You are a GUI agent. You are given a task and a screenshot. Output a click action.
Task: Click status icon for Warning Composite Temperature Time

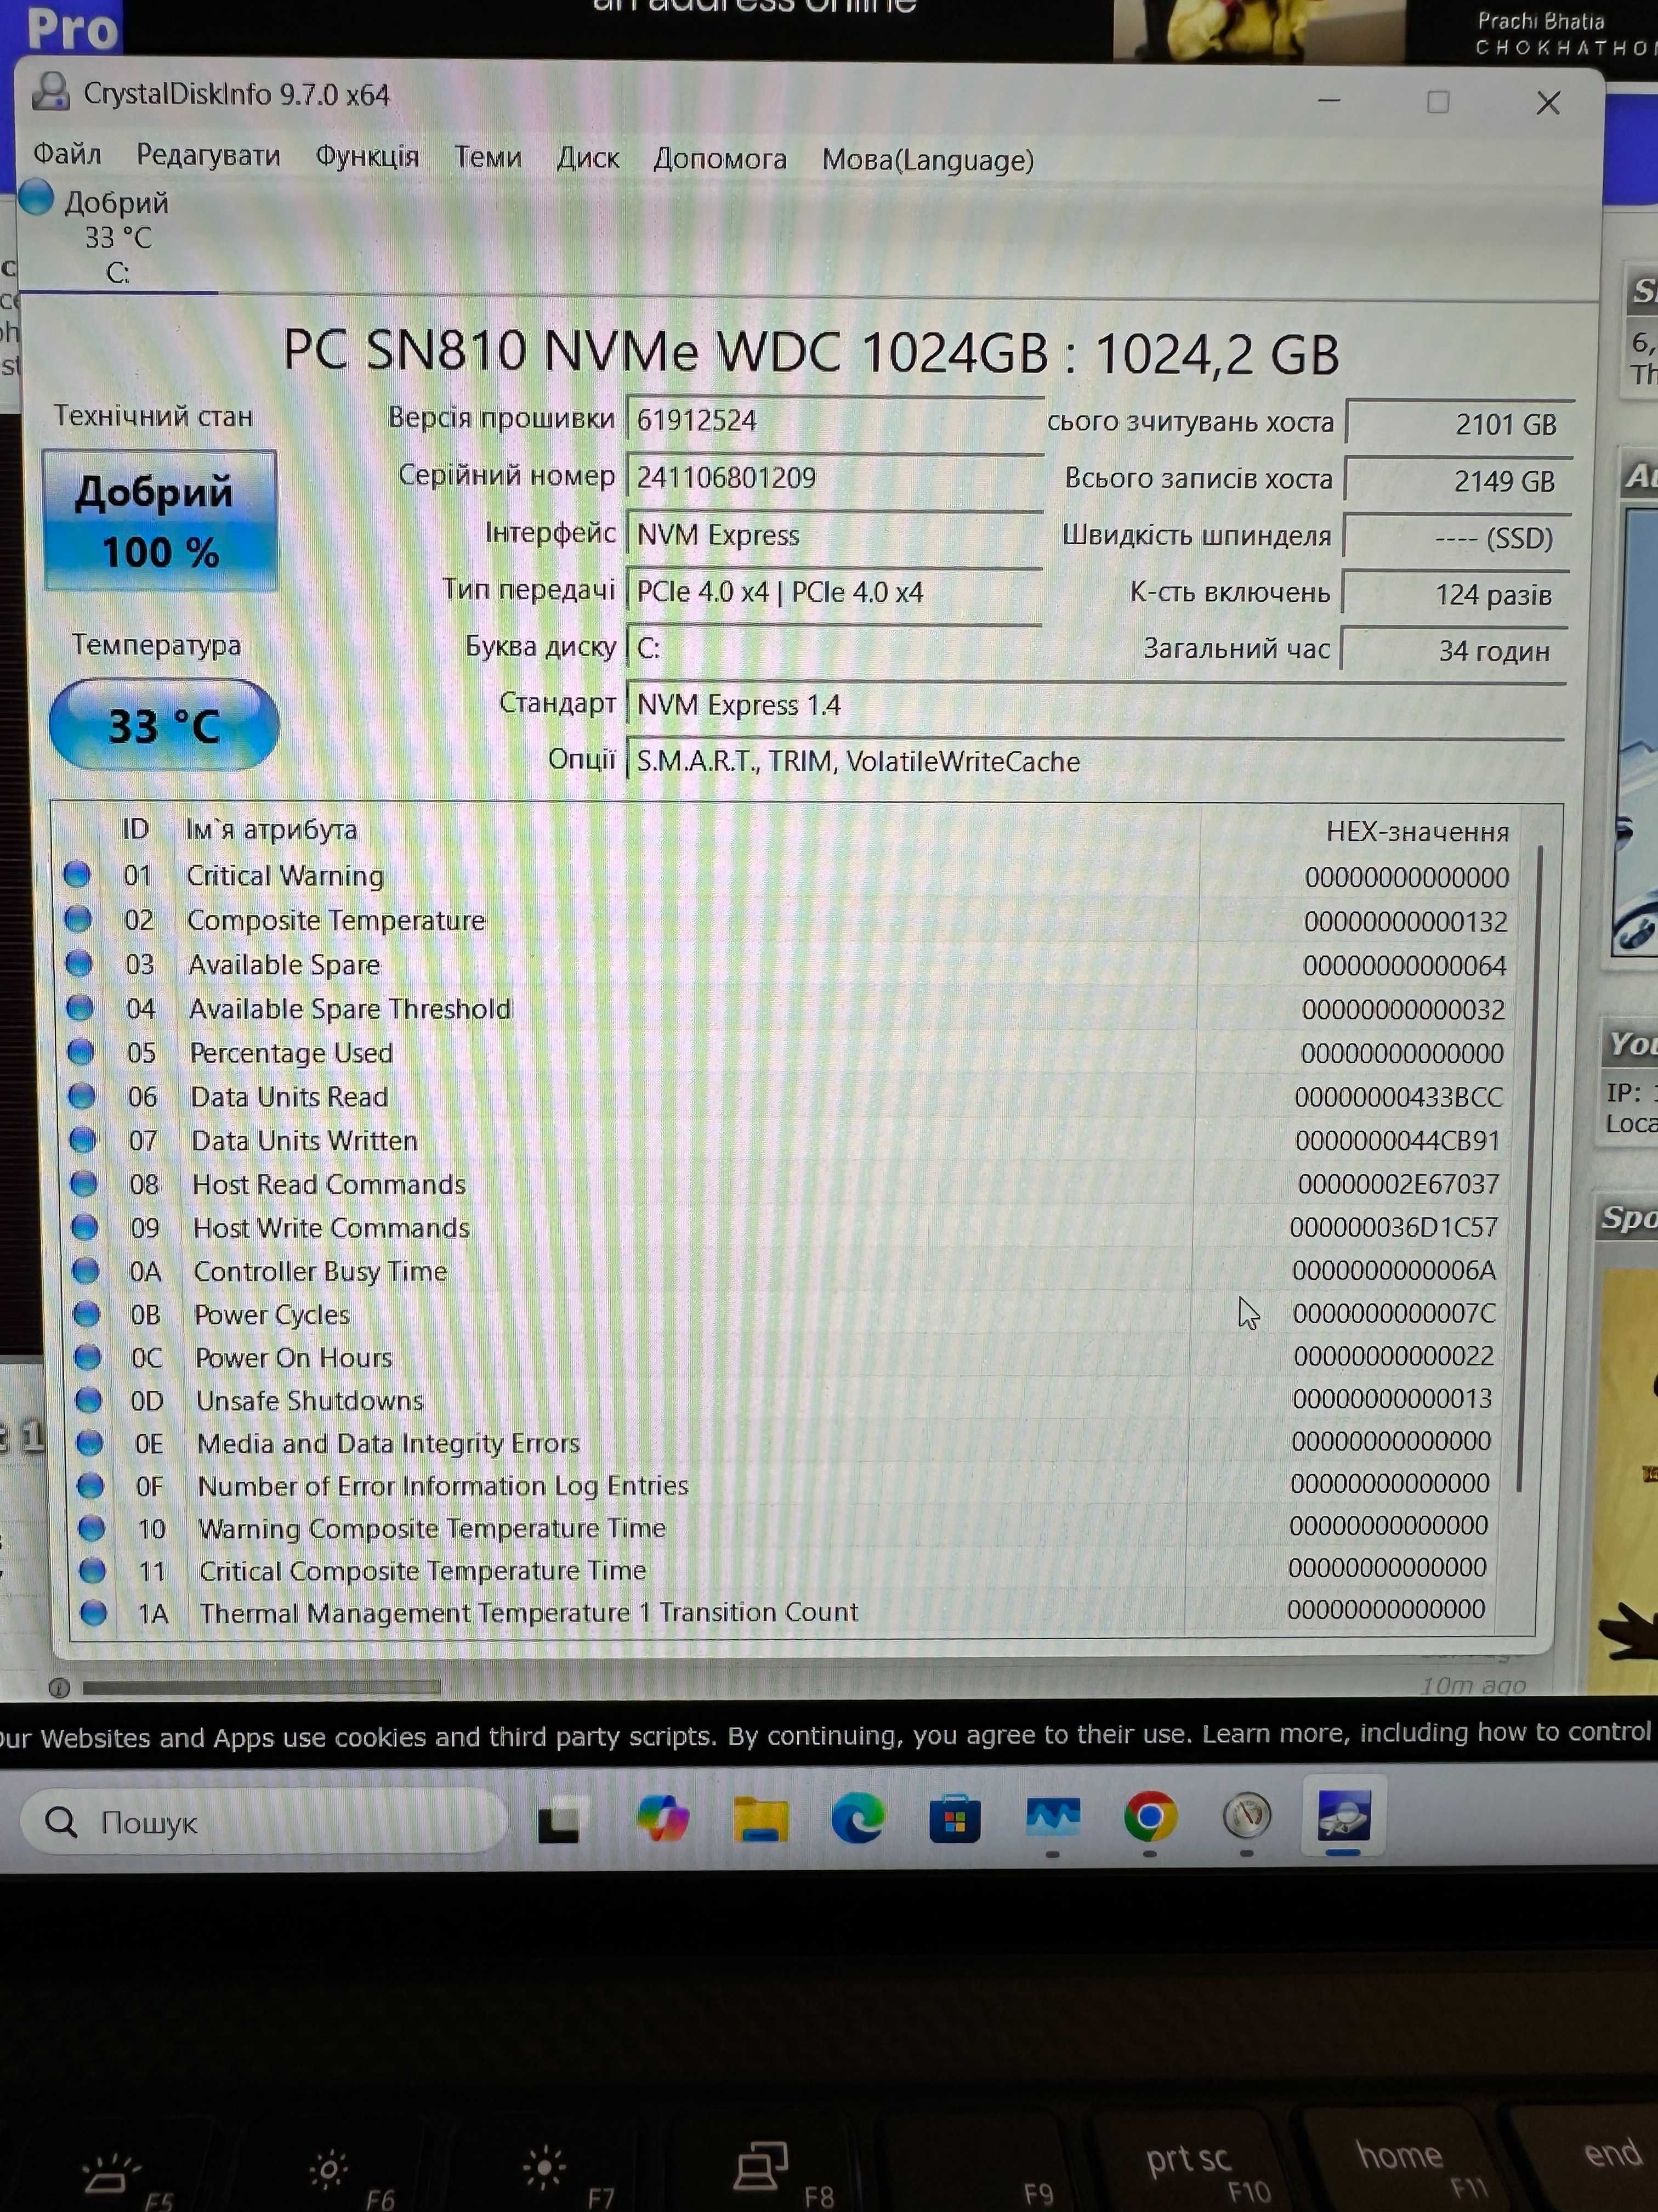click(92, 1527)
